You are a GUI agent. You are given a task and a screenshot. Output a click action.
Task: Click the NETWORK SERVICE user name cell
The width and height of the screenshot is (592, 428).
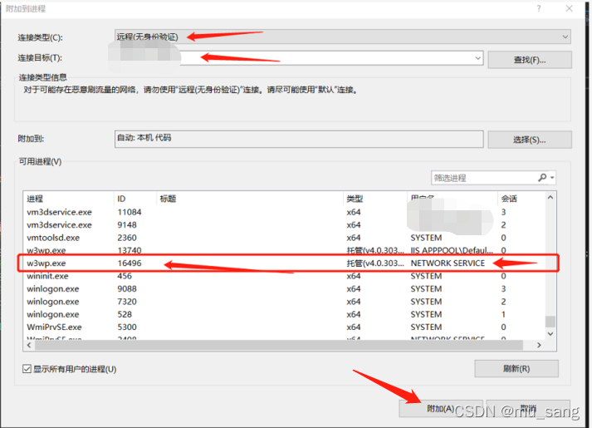tap(448, 263)
